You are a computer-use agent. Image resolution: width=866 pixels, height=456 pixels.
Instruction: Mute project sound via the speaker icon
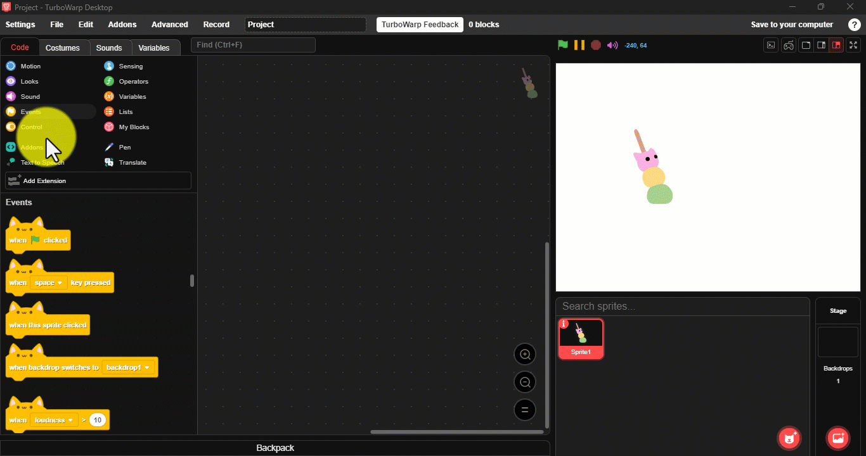click(x=612, y=45)
